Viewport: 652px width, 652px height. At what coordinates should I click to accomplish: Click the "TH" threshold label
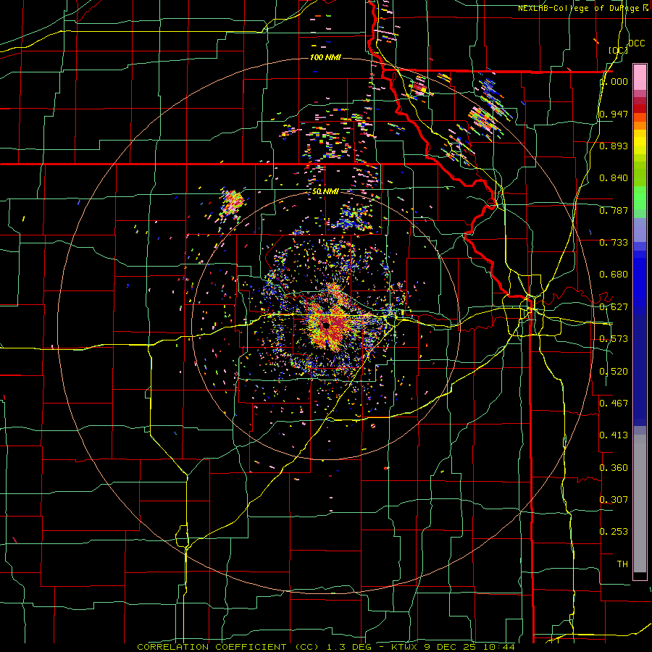(x=622, y=564)
